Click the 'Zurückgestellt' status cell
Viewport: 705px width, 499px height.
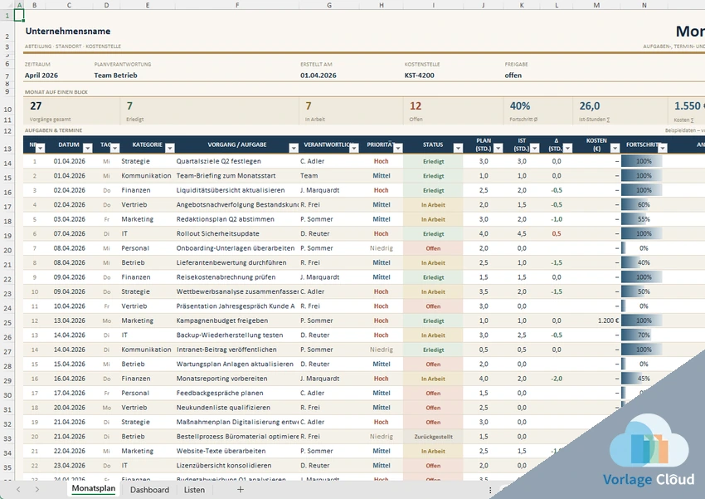433,437
